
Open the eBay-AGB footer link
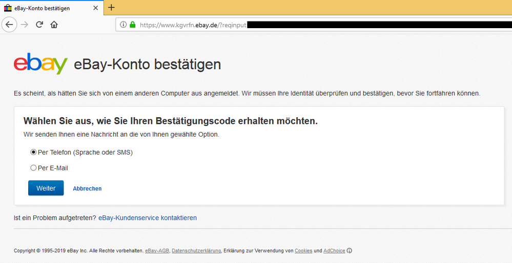pos(157,251)
